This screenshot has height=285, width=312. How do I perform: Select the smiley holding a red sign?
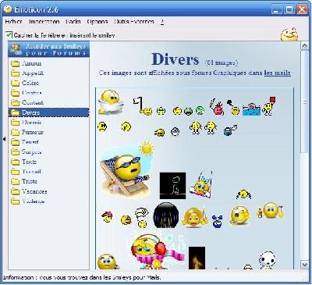coord(269,106)
